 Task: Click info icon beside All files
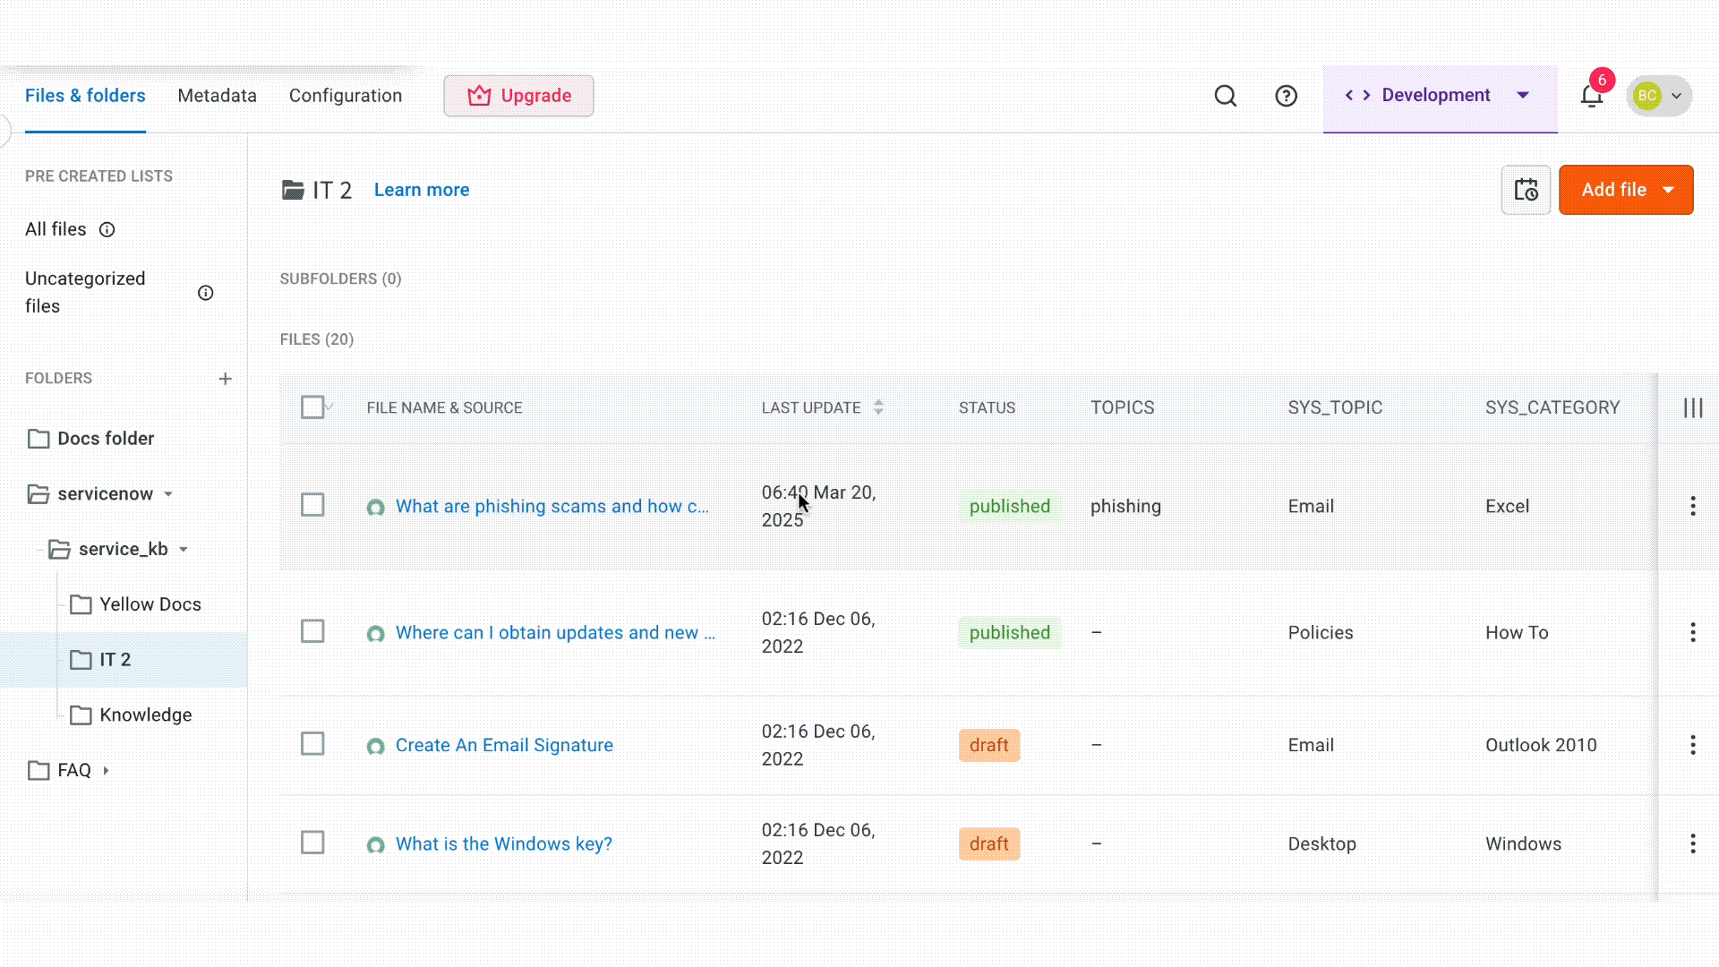(x=107, y=230)
